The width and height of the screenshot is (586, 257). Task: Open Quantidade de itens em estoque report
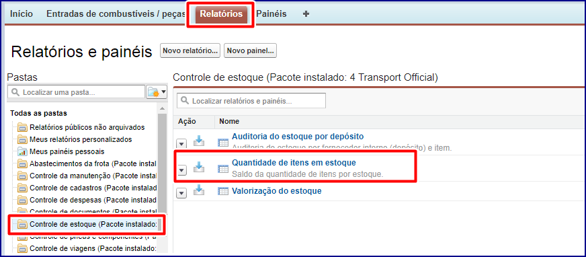[x=294, y=163]
